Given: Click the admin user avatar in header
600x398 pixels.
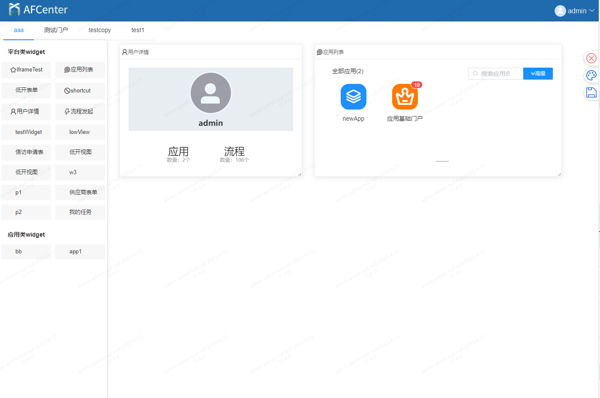Looking at the screenshot, I should coord(560,11).
